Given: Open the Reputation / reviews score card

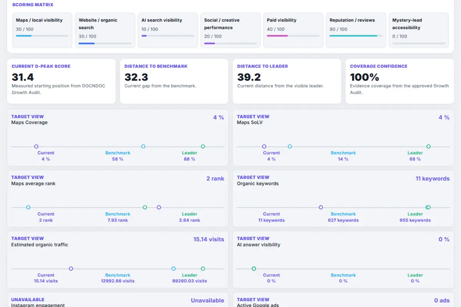Looking at the screenshot, I should click(356, 30).
